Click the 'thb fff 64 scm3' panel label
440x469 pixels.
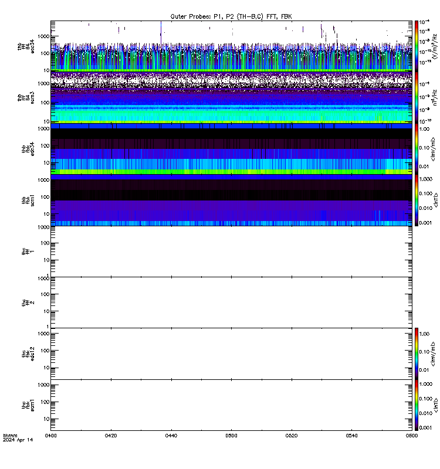[26, 98]
